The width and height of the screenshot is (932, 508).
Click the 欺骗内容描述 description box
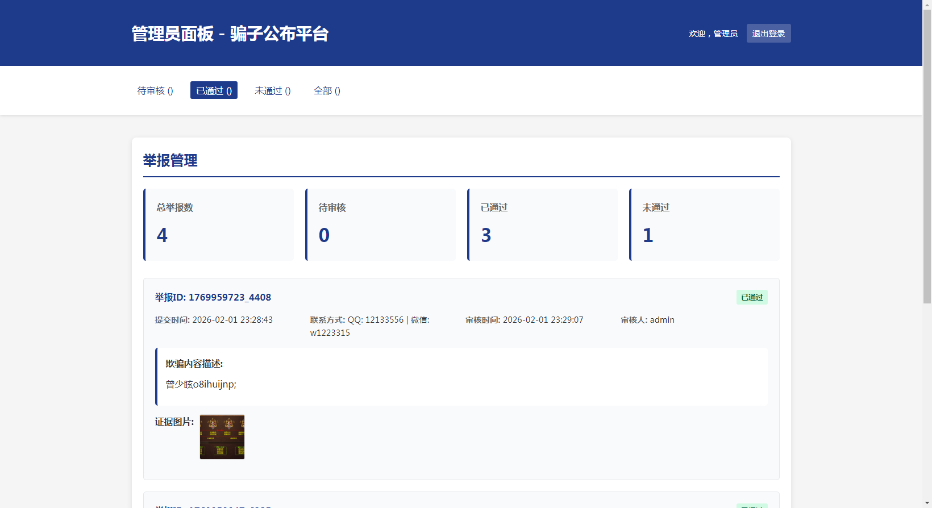coord(461,377)
